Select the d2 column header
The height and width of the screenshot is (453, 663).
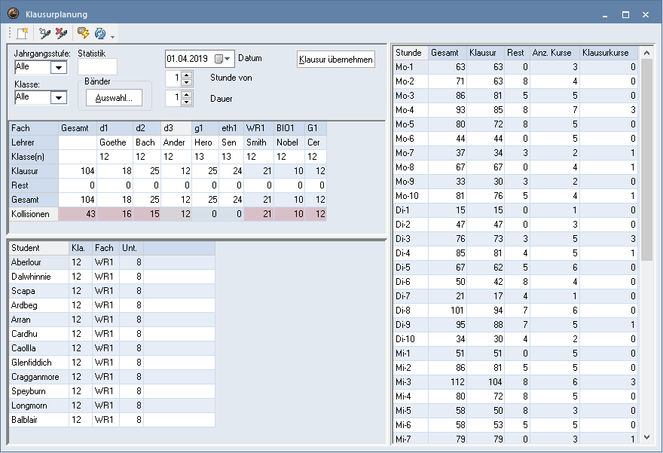point(147,128)
